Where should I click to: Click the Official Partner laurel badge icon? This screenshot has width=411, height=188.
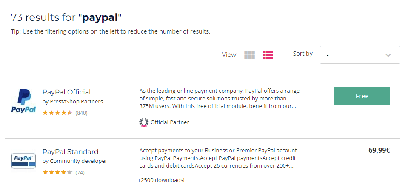click(x=144, y=122)
